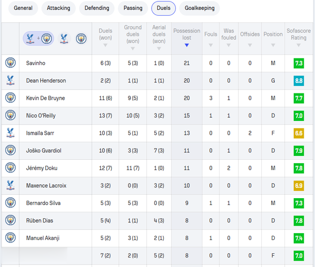Sort by Aerial duels (won) arrow

pyautogui.click(x=159, y=49)
